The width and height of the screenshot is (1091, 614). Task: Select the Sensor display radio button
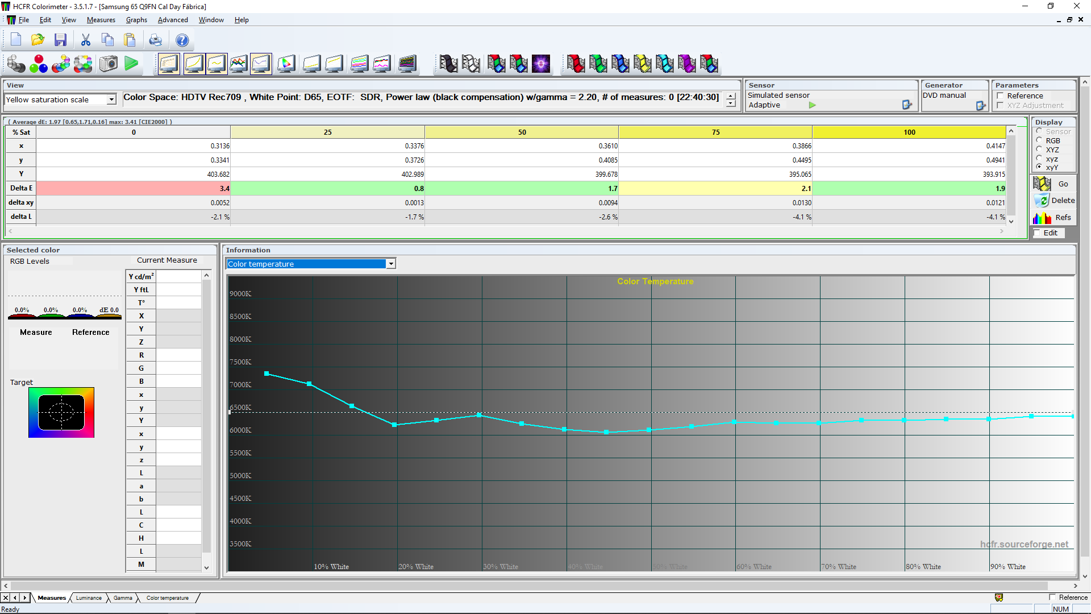[1039, 131]
